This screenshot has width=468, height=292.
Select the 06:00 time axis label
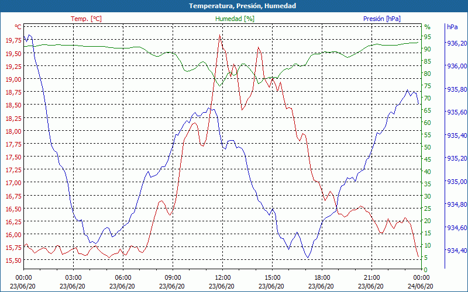point(123,278)
